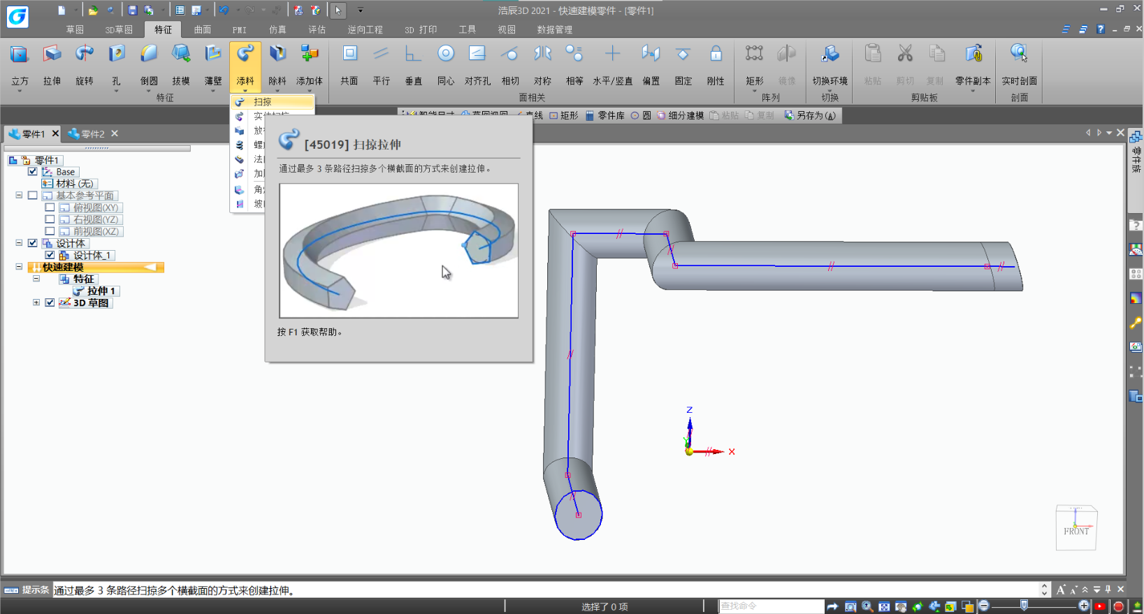1144x614 pixels.
Task: Open the PMI ribbon tab
Action: [240, 29]
